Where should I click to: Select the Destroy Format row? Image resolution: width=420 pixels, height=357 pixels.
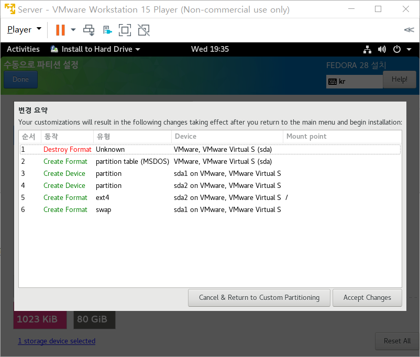click(x=211, y=149)
